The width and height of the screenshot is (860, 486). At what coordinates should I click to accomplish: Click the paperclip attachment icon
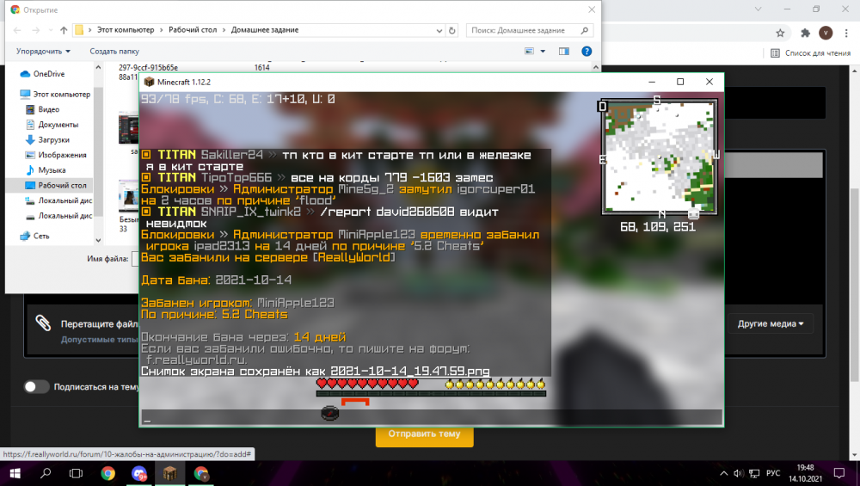point(43,323)
